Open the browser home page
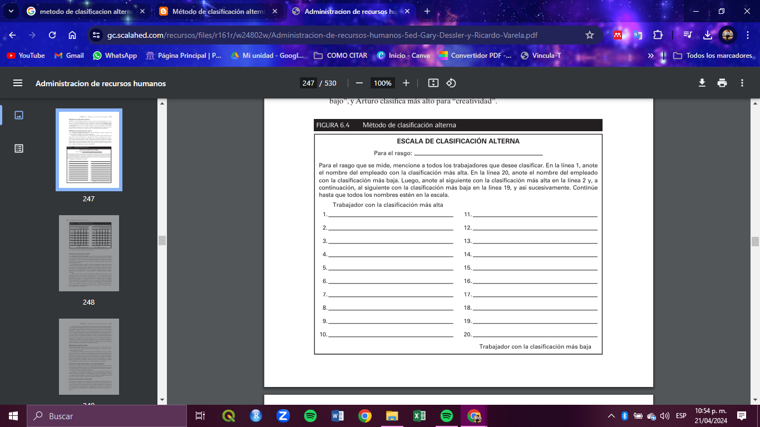The image size is (760, 427). tap(72, 35)
